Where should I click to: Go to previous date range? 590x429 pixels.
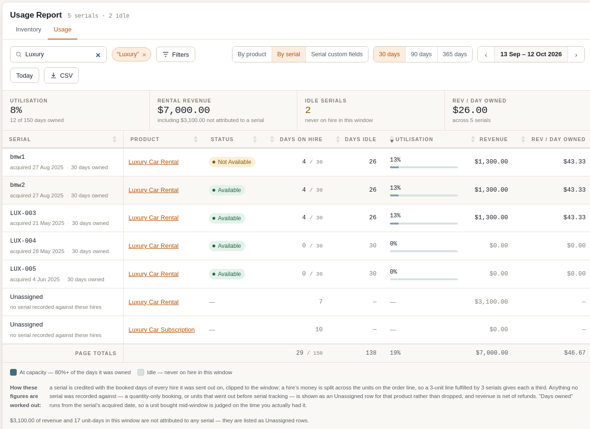(486, 54)
